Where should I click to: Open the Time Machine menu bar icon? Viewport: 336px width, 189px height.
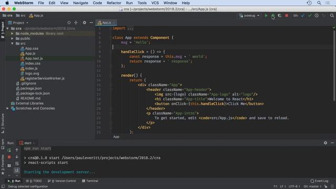tap(309, 3)
